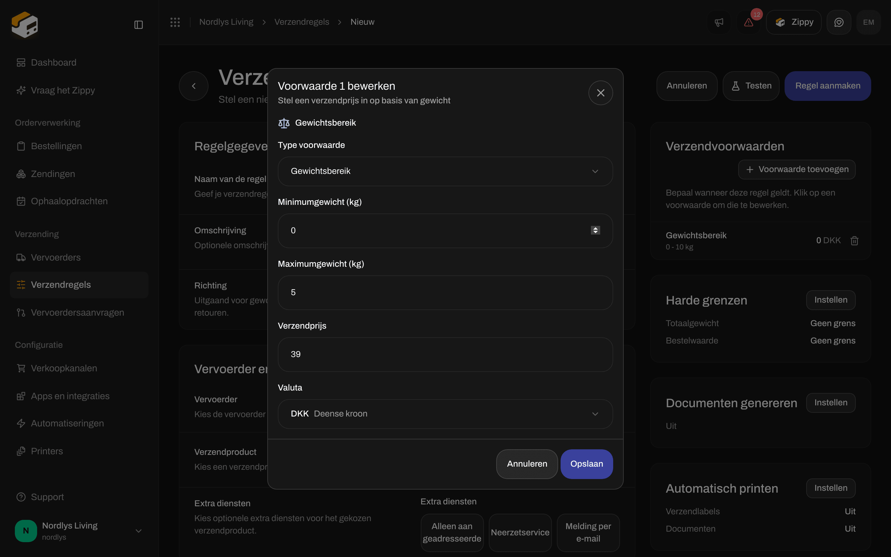Collapse the sidebar panel icon

point(138,25)
